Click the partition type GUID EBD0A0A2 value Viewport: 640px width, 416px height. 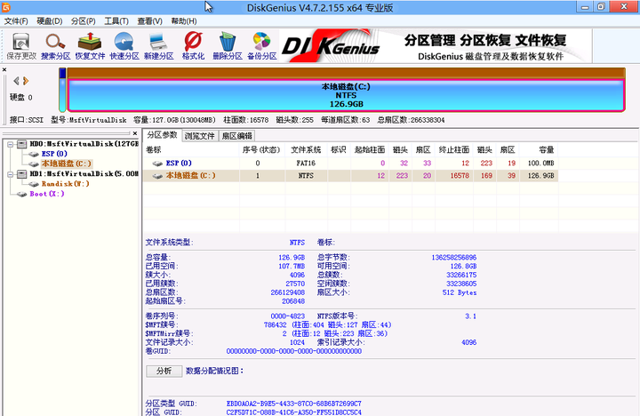[x=294, y=404]
